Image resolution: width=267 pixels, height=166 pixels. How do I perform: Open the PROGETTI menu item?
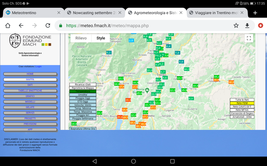pyautogui.click(x=30, y=118)
